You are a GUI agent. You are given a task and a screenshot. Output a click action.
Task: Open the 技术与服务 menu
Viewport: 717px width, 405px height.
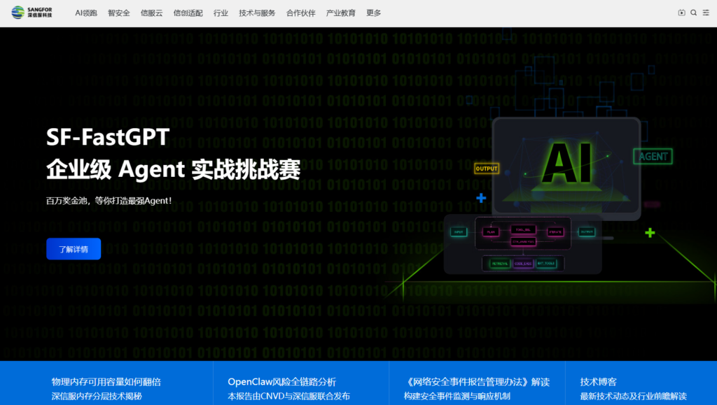click(257, 13)
